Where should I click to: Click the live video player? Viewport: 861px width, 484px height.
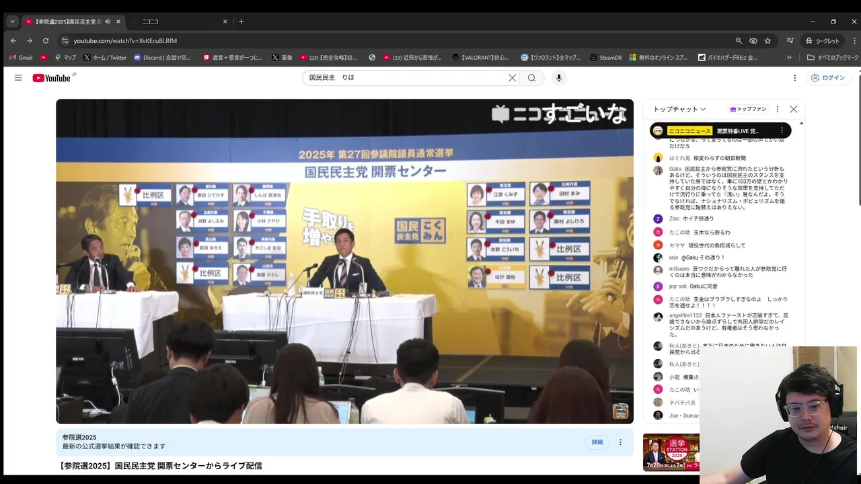(344, 261)
